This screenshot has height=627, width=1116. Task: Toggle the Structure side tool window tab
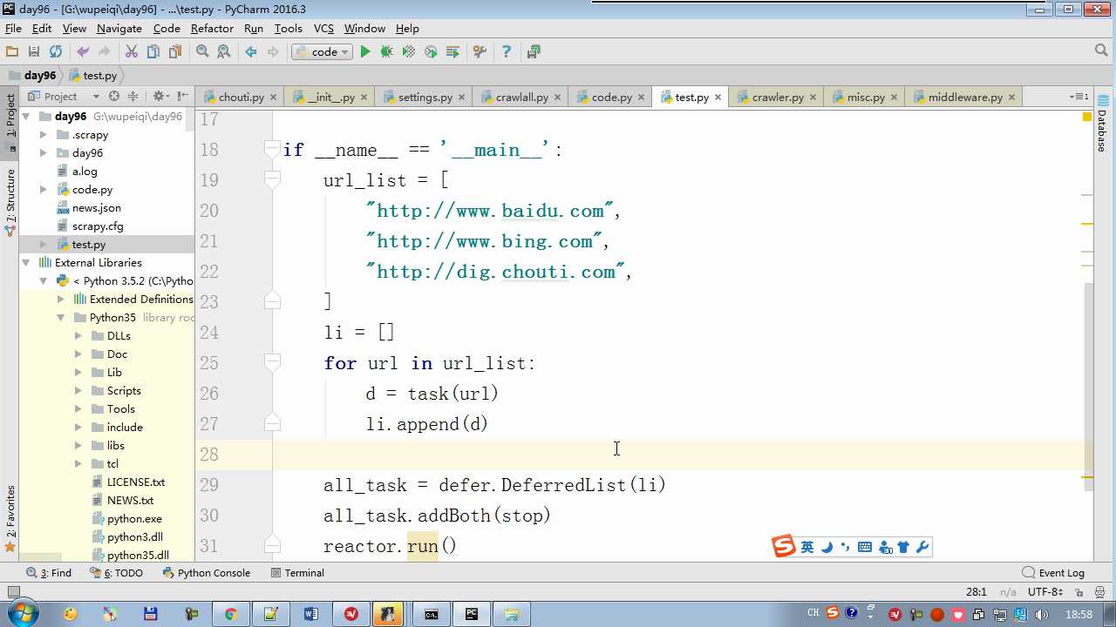(x=10, y=201)
